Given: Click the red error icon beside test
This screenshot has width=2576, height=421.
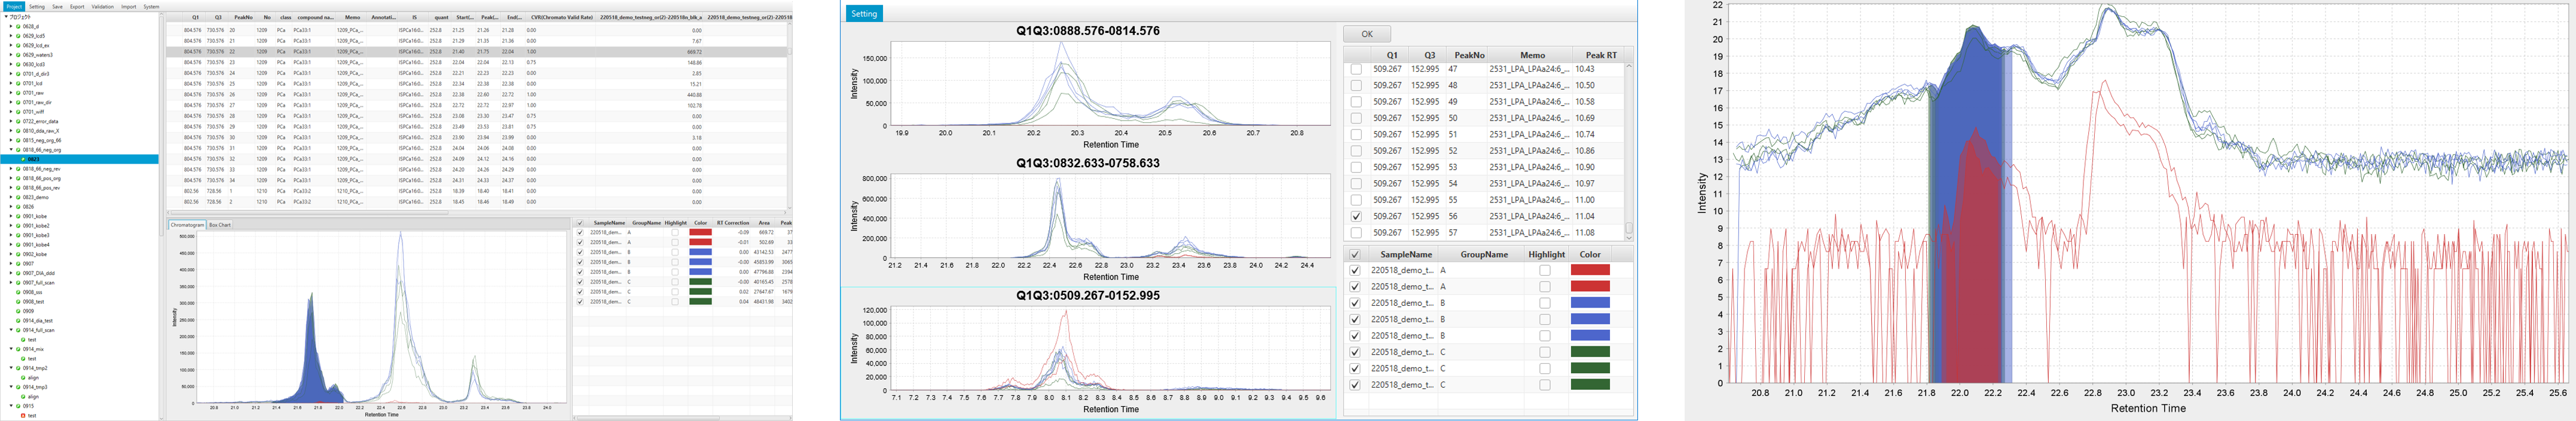Looking at the screenshot, I should (23, 415).
